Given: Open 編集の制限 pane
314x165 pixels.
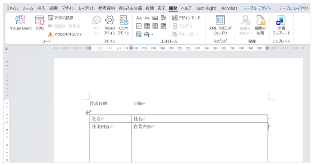Looking at the screenshot, I should pyautogui.click(x=260, y=25).
